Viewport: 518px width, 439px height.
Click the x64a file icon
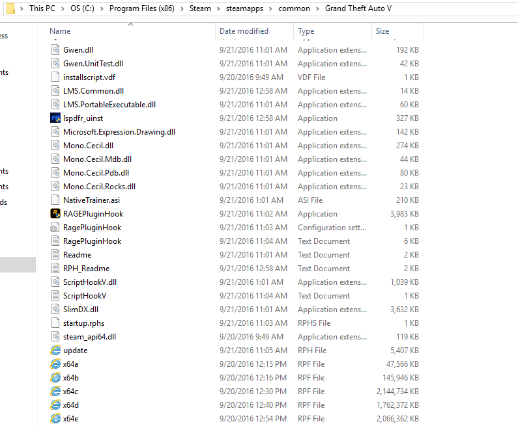pos(55,364)
